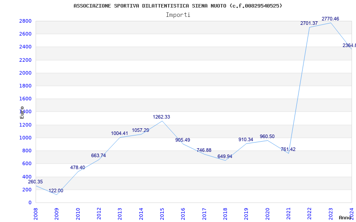
Task: Click the 2600 value on Euro axis
Action: point(25,34)
